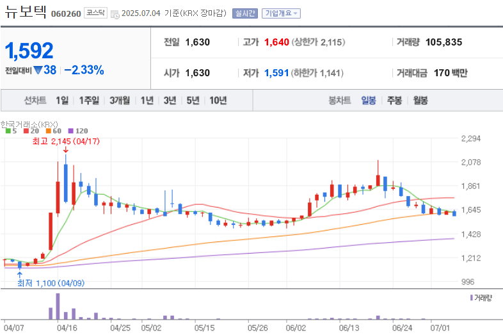The height and width of the screenshot is (335, 503).
Task: Click the tallest volume bar near 04/16
Action: [x=58, y=306]
